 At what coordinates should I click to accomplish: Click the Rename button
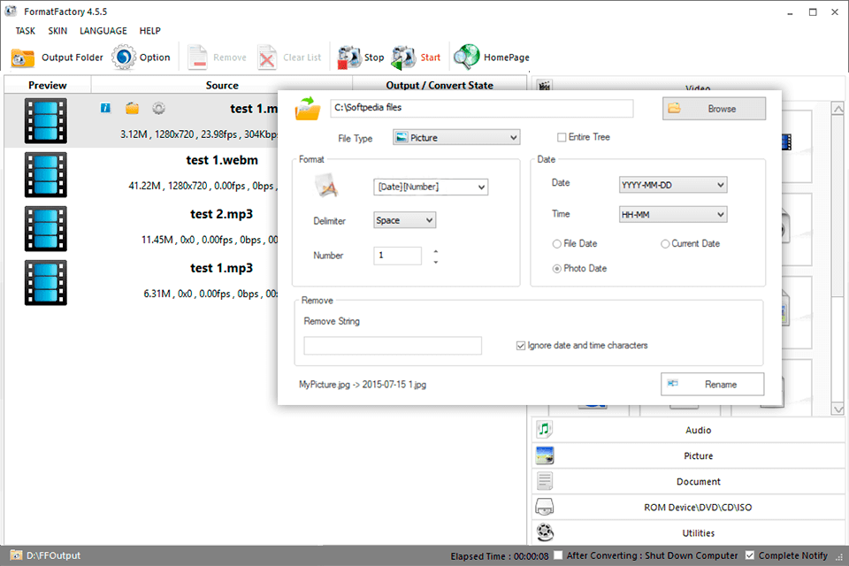point(713,384)
